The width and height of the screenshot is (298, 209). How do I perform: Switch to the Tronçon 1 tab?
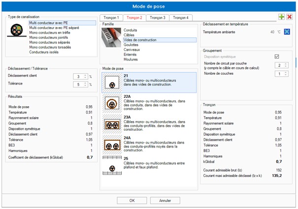(x=111, y=18)
